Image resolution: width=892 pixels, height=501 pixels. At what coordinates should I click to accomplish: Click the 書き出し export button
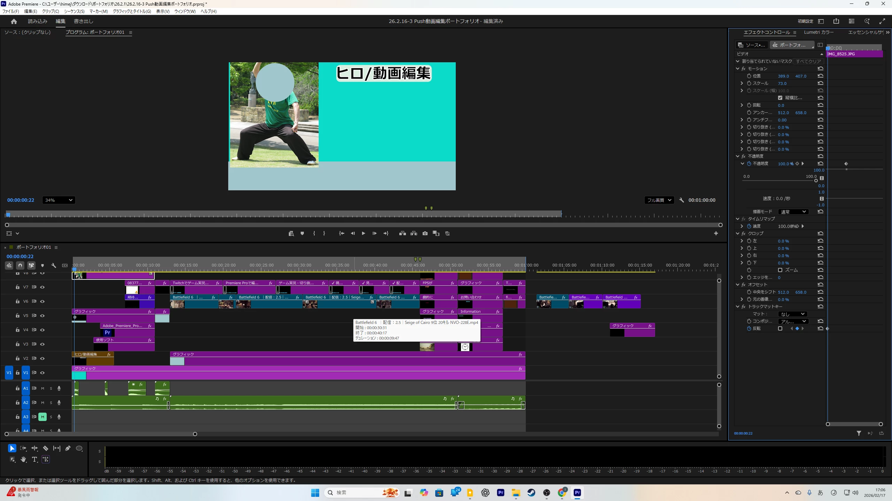point(83,21)
